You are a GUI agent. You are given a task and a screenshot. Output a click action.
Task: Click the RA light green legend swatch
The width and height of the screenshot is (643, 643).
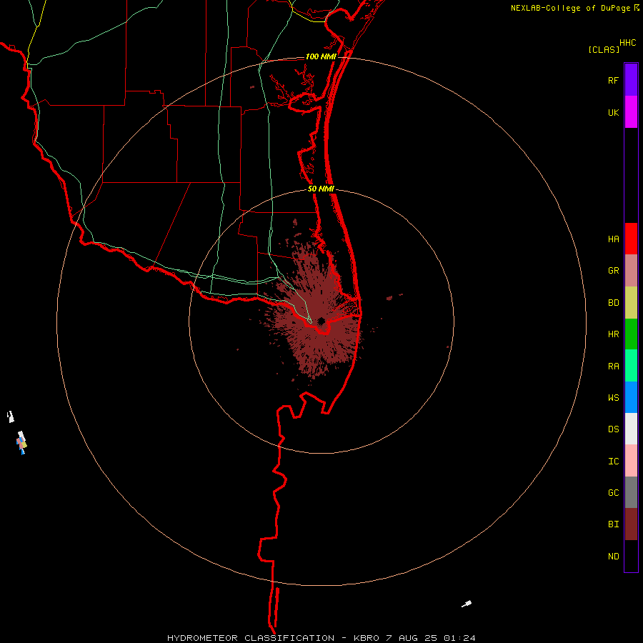coord(631,366)
